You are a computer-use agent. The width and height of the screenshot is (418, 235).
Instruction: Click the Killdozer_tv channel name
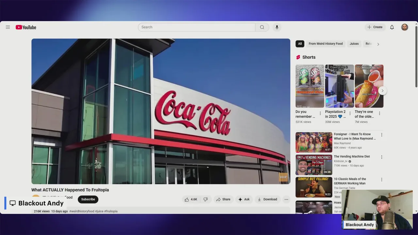tap(341, 161)
